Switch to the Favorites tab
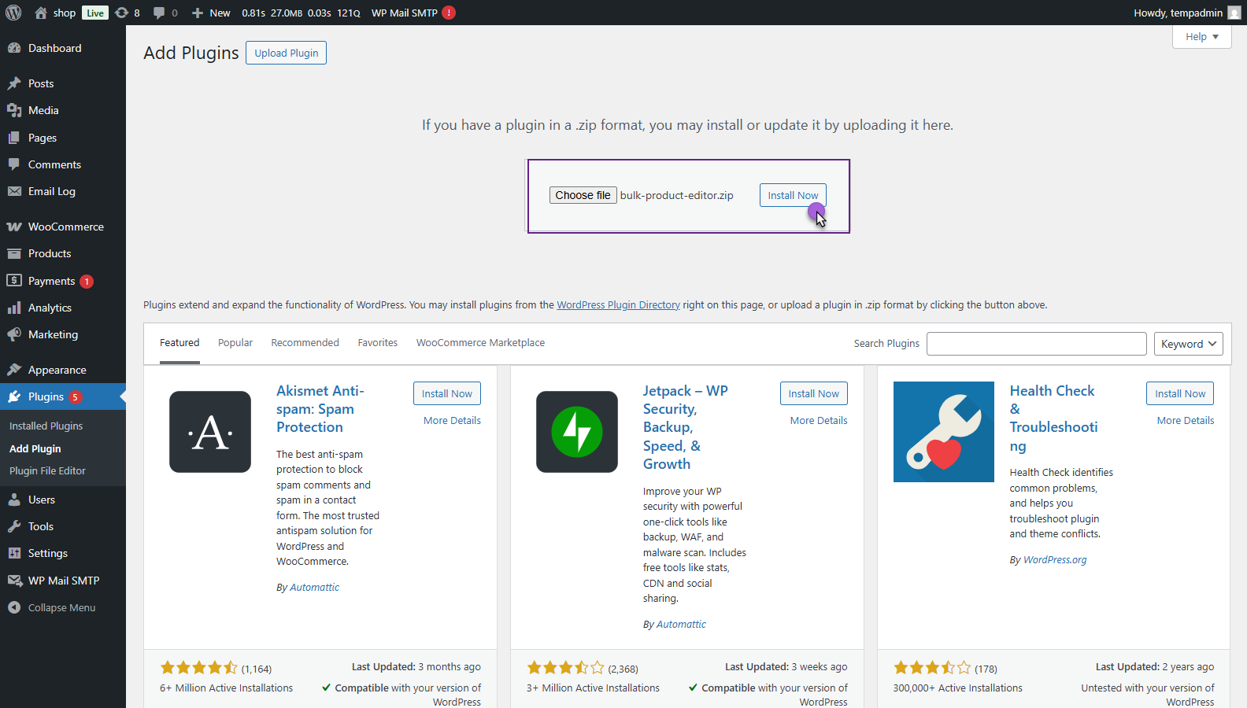1247x708 pixels. 378,343
